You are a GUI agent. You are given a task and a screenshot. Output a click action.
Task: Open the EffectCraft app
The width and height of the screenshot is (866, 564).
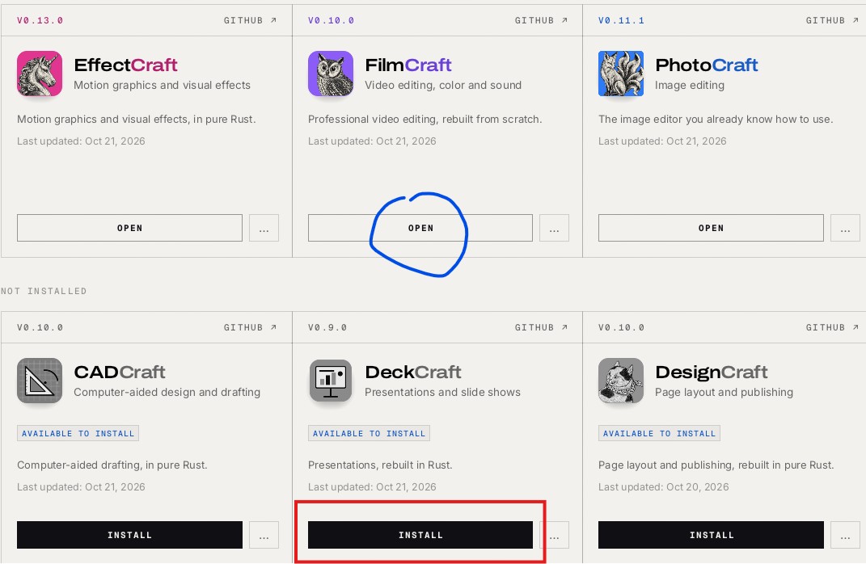(x=130, y=228)
